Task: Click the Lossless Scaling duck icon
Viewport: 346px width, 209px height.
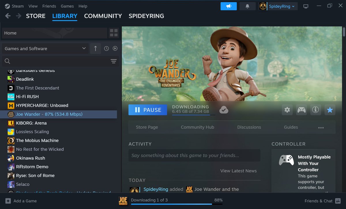Action: pos(11,132)
